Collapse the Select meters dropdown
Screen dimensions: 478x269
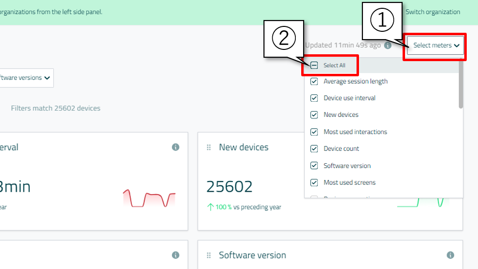point(435,45)
